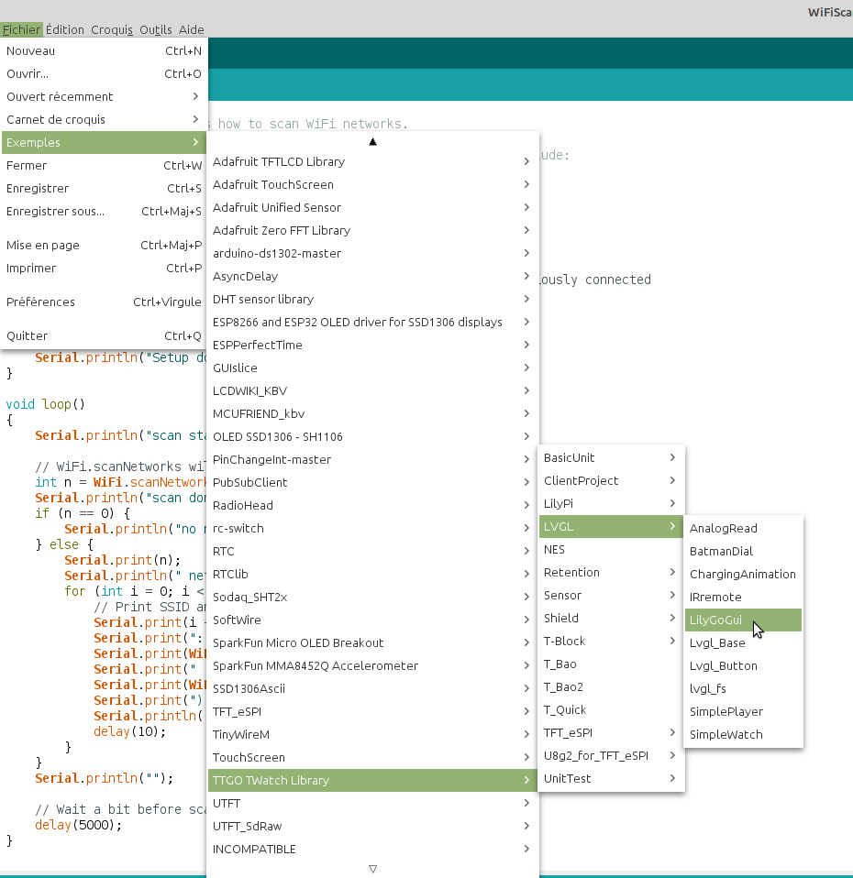Open DHT sensor library examples
Image resolution: width=853 pixels, height=878 pixels.
coord(372,300)
